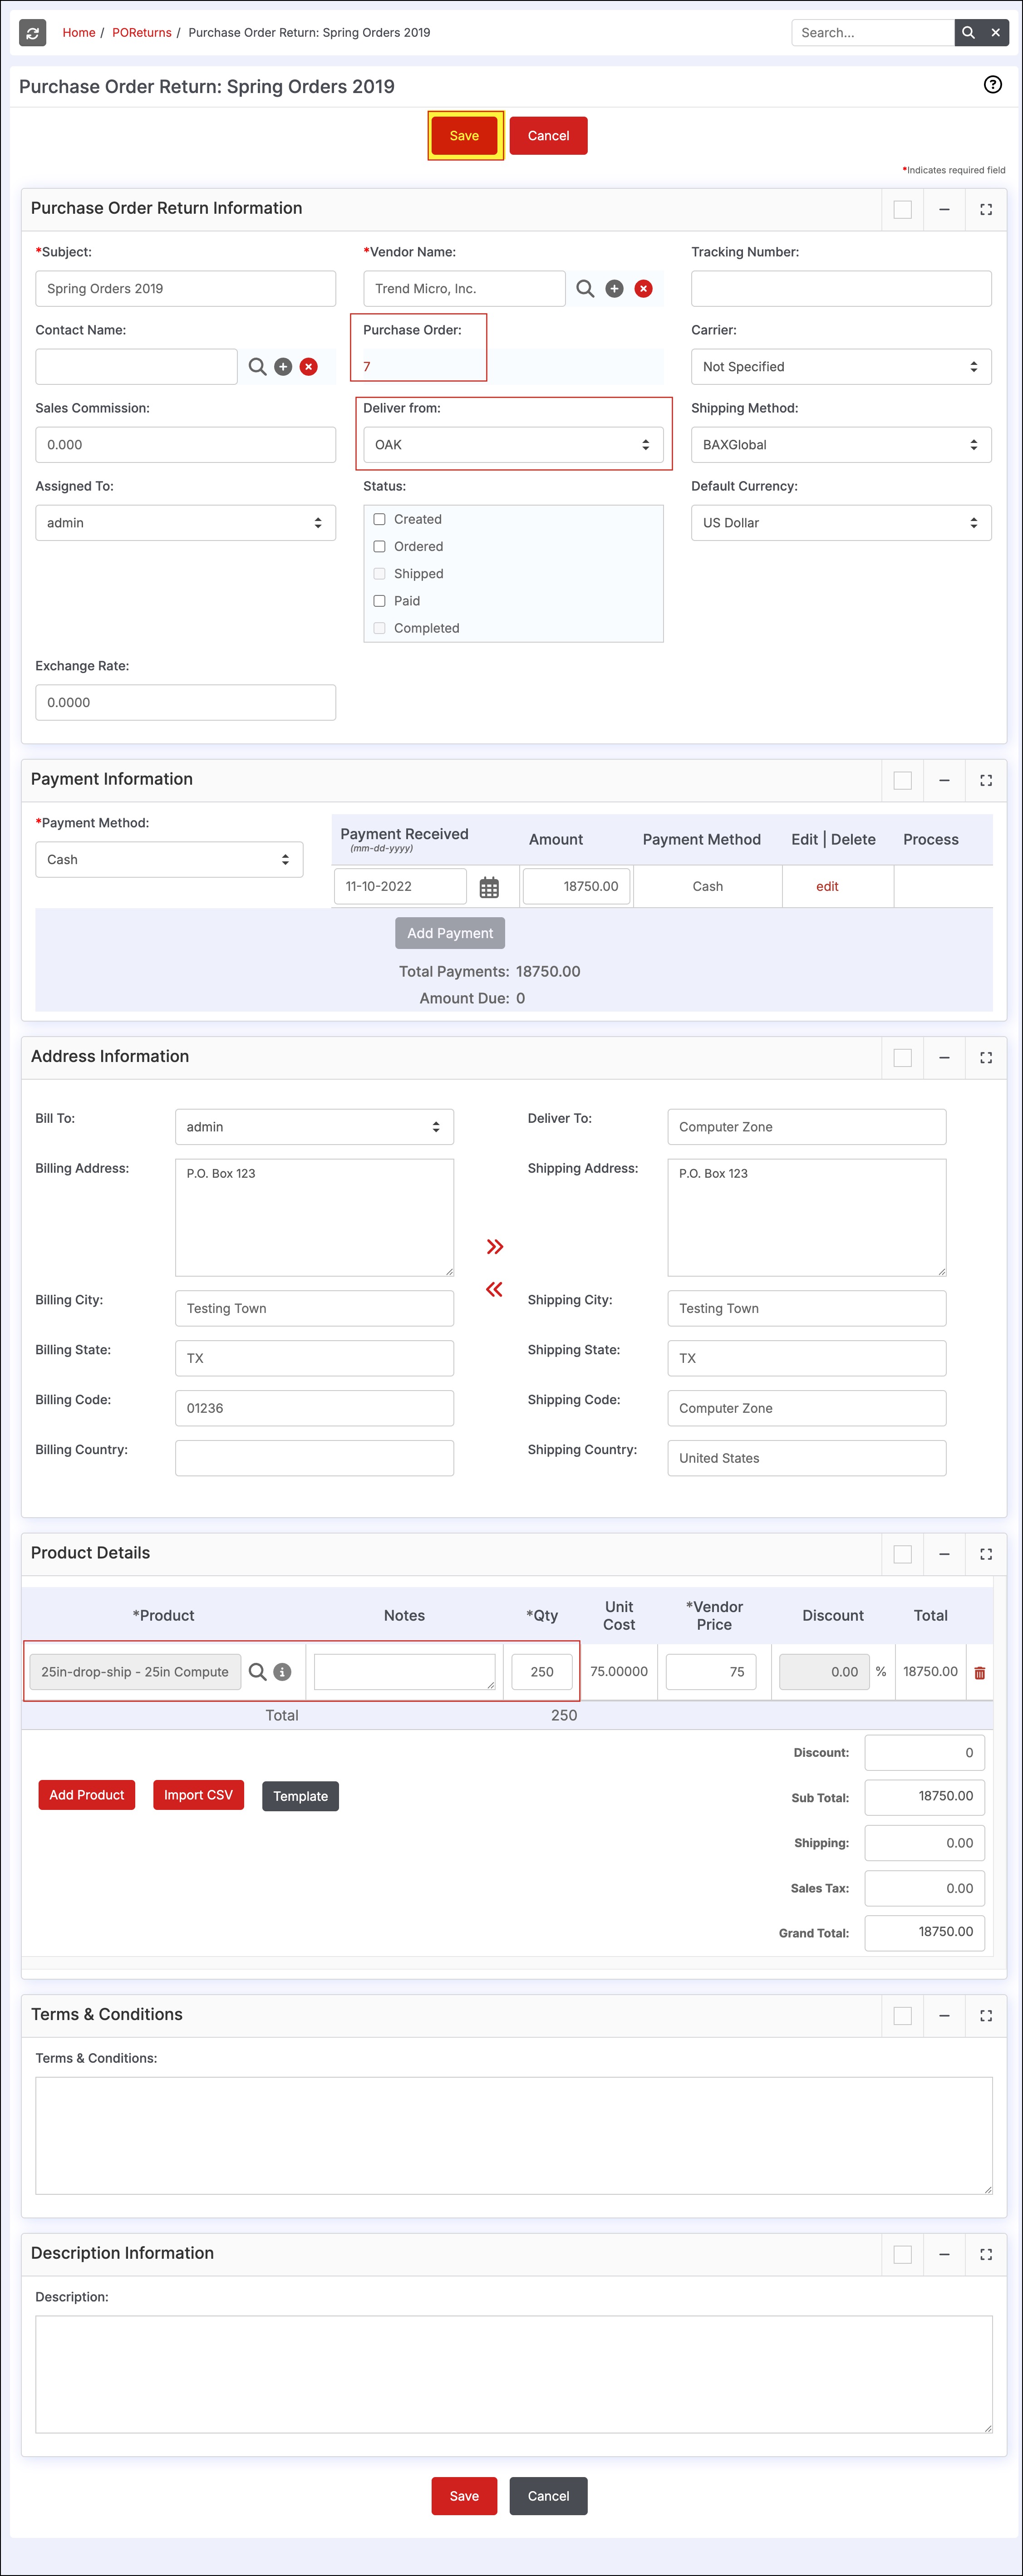Check the Paid status checkbox
This screenshot has width=1023, height=2576.
click(x=379, y=601)
